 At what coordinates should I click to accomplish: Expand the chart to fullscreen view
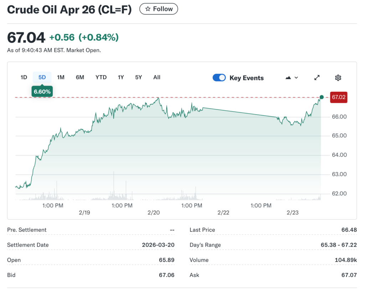[317, 77]
